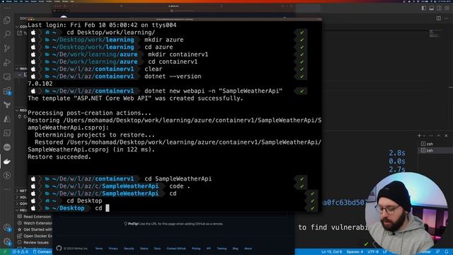453x255 pixels.
Task: Expand the NETWORKS section in Docker sidebar
Action: 22,191
